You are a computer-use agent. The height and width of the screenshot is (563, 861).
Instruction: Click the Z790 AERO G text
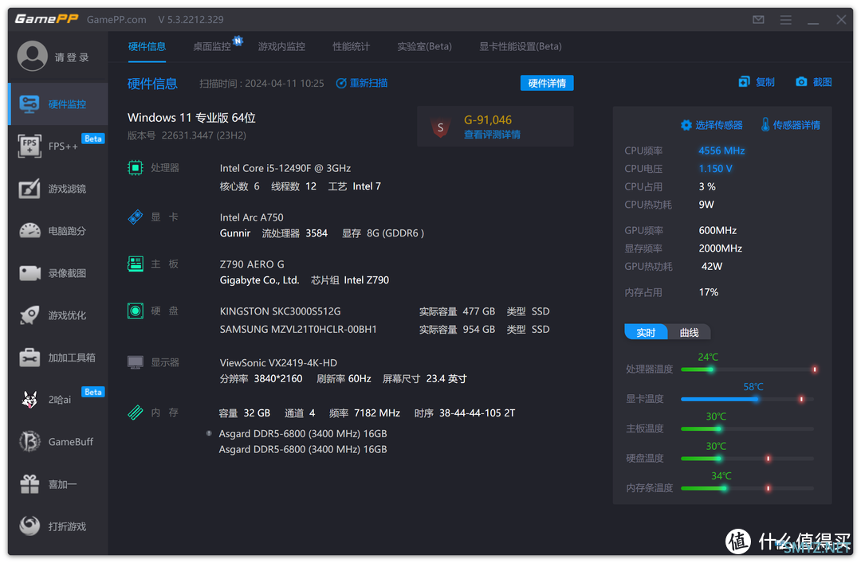pos(252,264)
